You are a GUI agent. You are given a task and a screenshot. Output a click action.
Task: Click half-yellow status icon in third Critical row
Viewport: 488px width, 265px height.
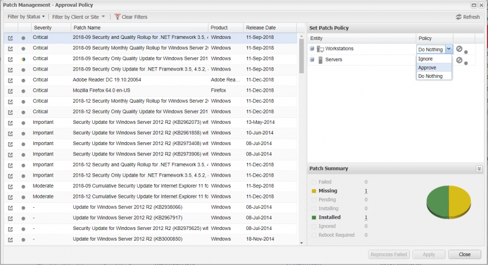(x=23, y=59)
